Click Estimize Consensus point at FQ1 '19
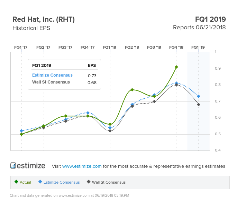Viewport: 237px width, 214px height. coord(199,96)
